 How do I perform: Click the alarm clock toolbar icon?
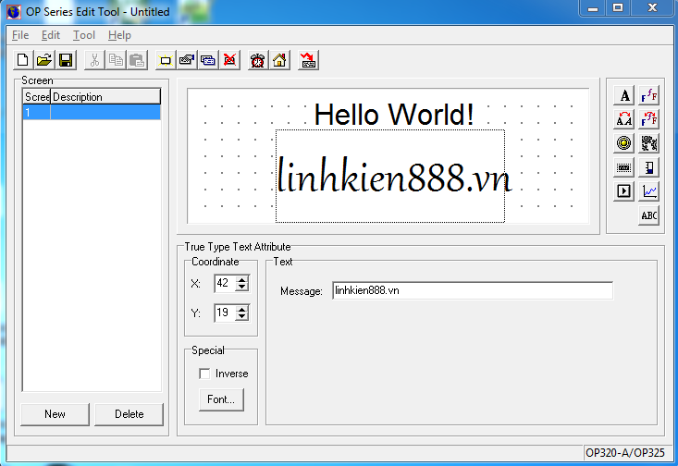pos(258,60)
